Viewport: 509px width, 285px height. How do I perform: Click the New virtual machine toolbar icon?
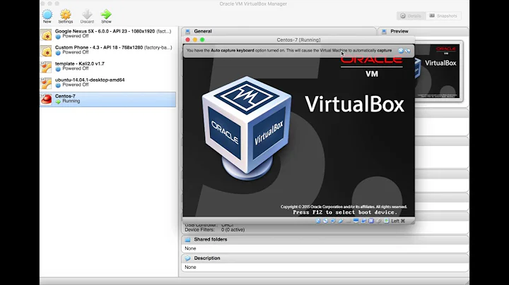click(x=47, y=16)
